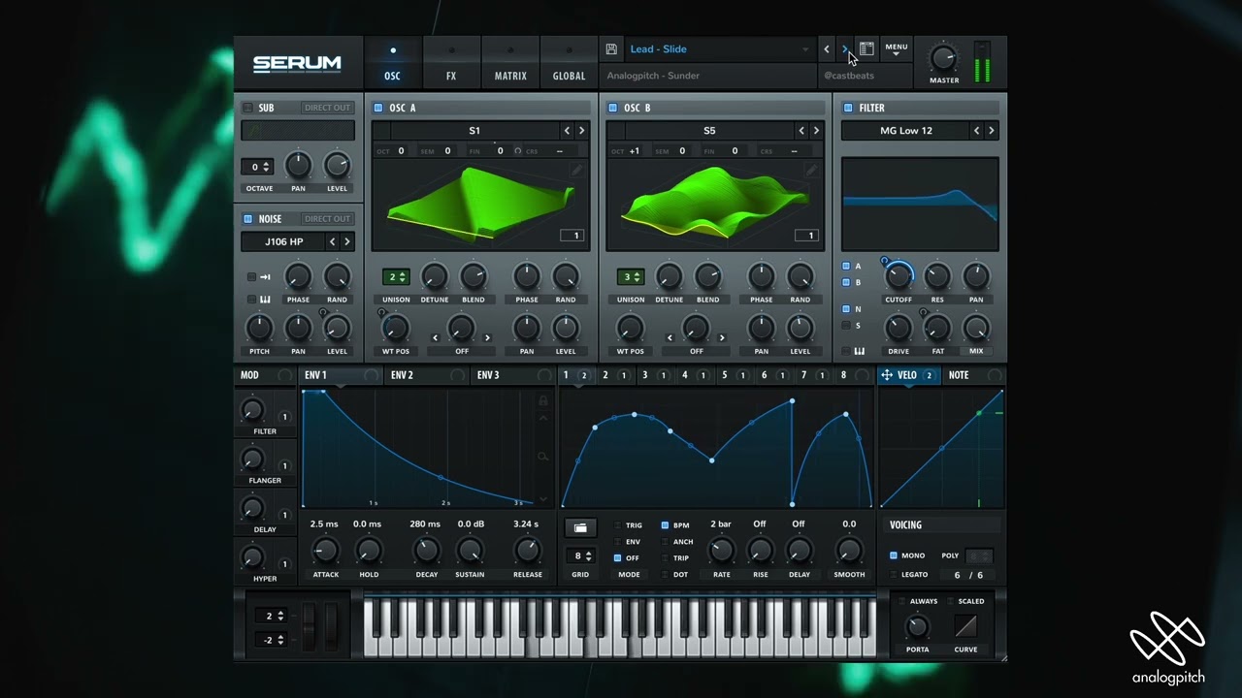Select the previous noise sample before J106 HP
This screenshot has height=698, width=1242.
[332, 241]
